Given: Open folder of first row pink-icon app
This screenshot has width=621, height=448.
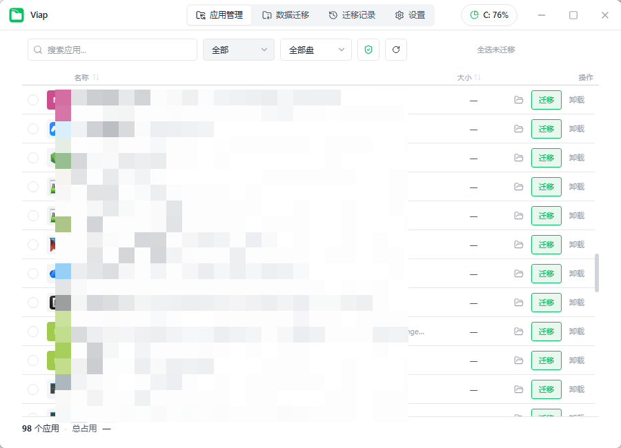Looking at the screenshot, I should click(x=518, y=100).
